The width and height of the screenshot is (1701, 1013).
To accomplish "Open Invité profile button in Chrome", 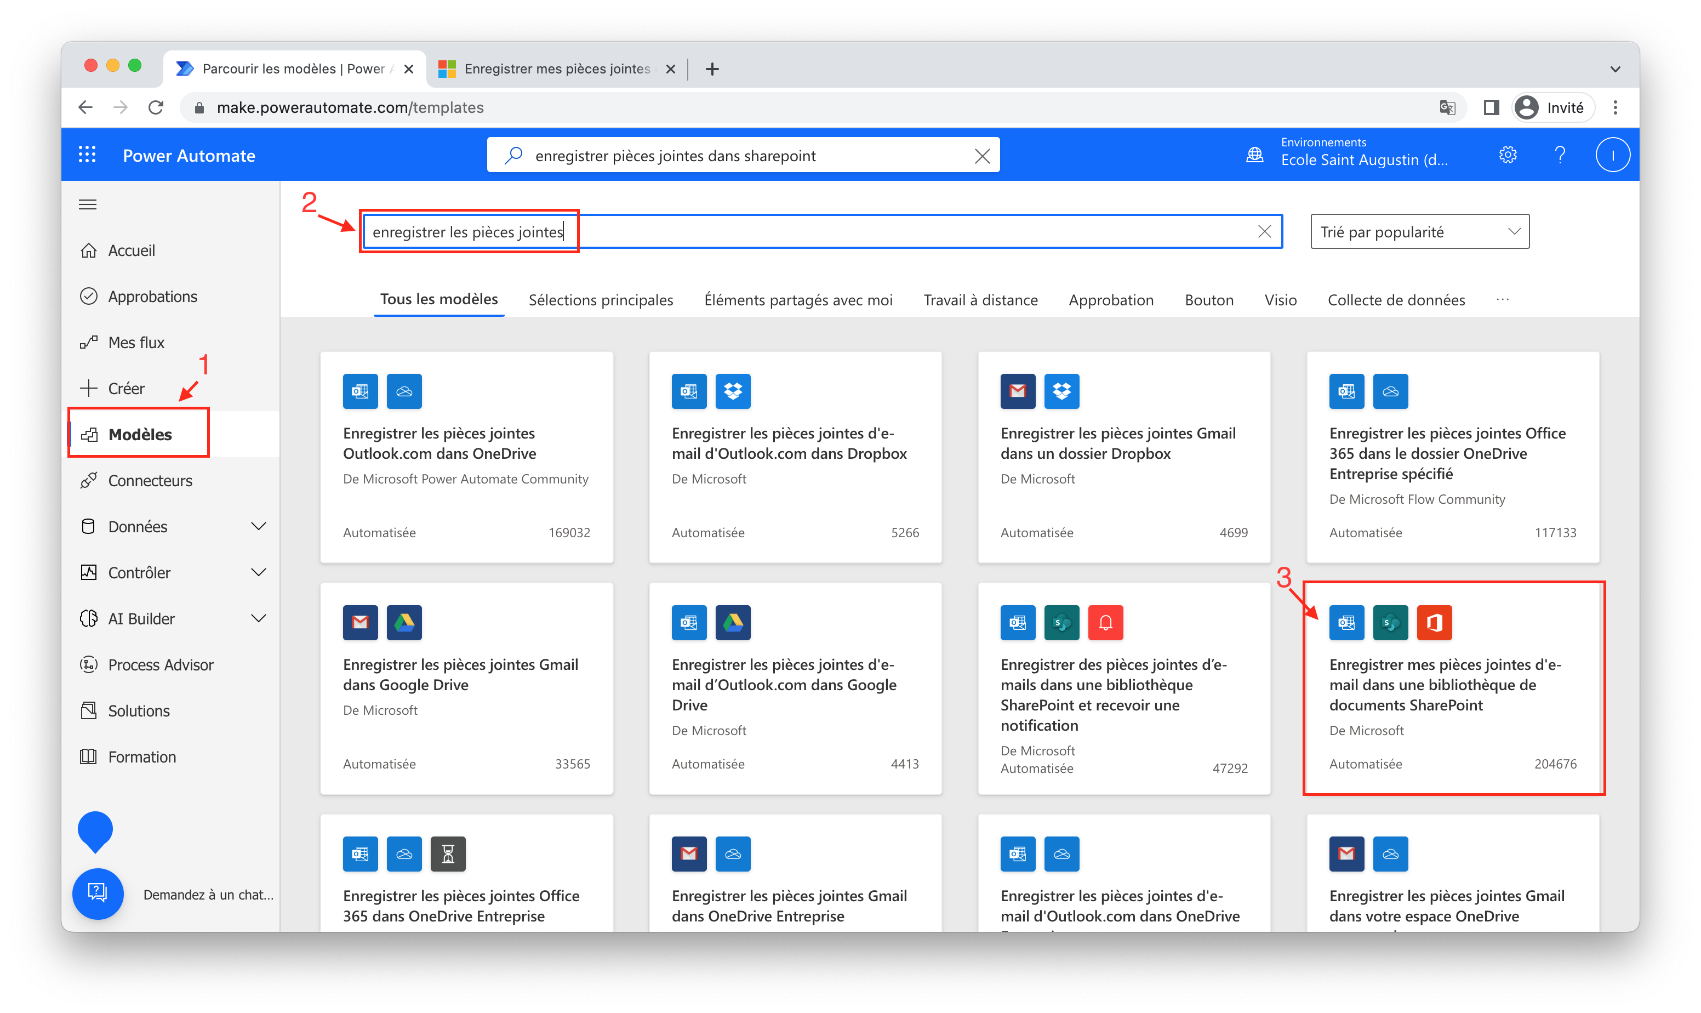I will [x=1552, y=107].
